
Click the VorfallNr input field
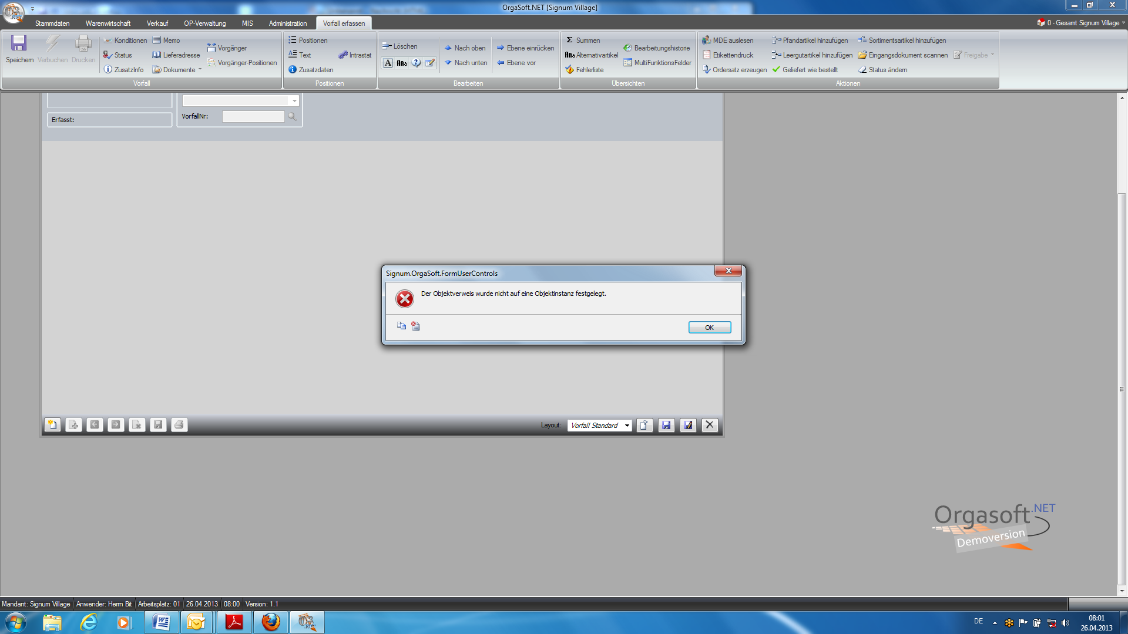click(x=253, y=116)
